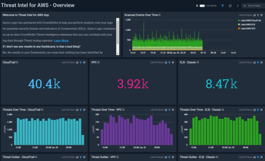Click the Welcome to Threat Intel for AWS App heading
This screenshot has height=161, width=265.
[x=26, y=15]
